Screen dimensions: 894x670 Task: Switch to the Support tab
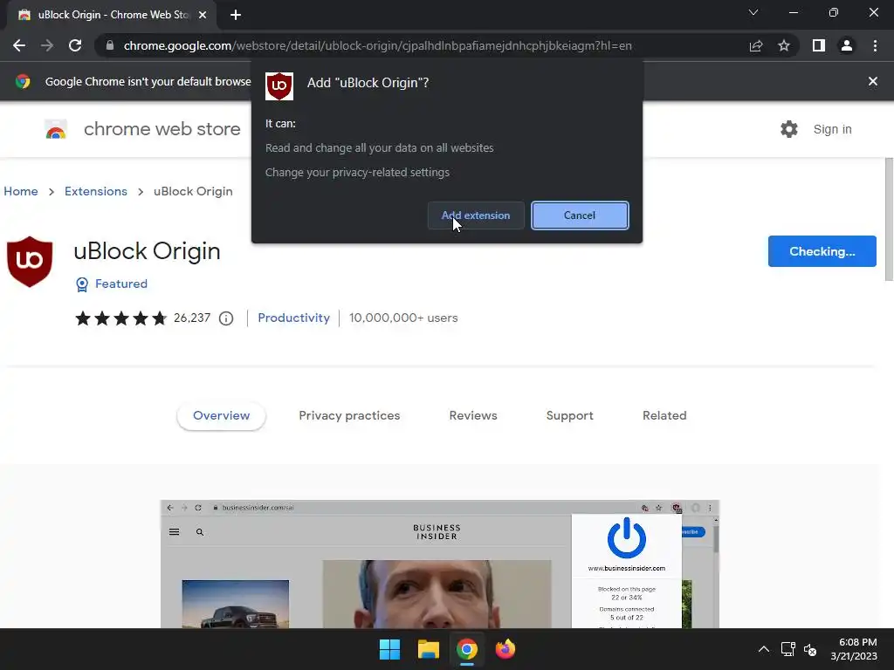pos(569,416)
